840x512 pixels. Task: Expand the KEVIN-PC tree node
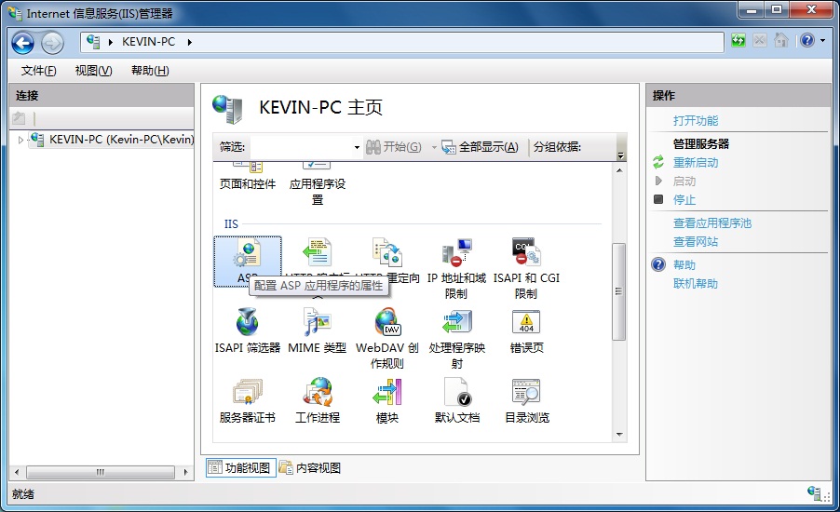click(x=20, y=140)
